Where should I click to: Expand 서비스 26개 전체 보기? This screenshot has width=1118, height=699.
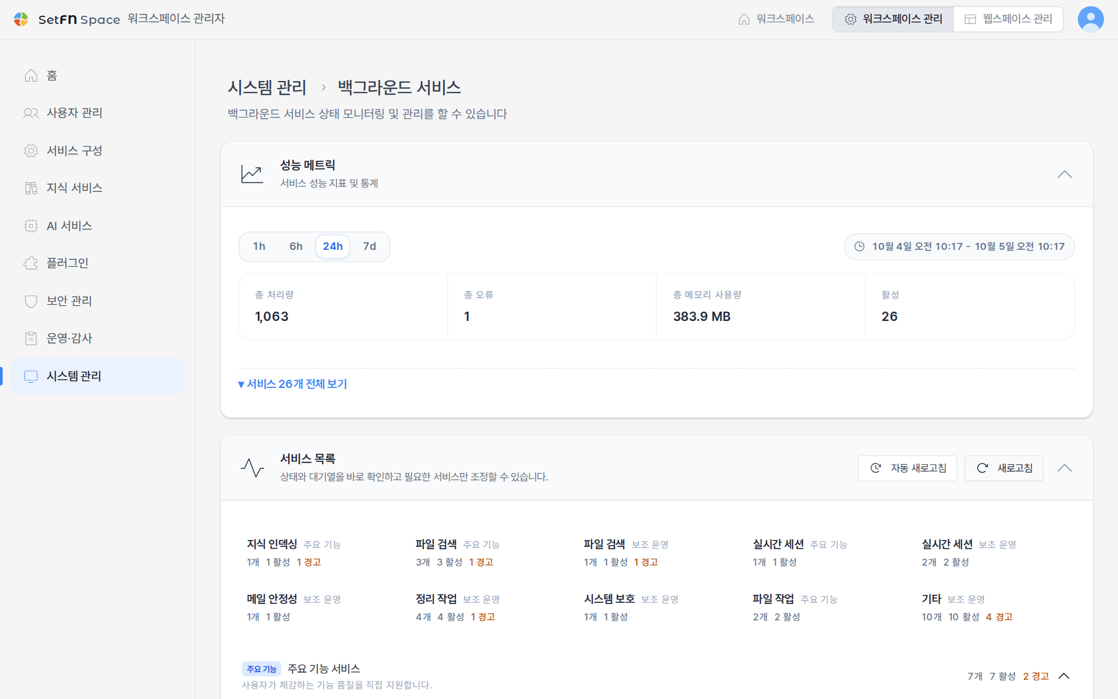click(x=293, y=384)
